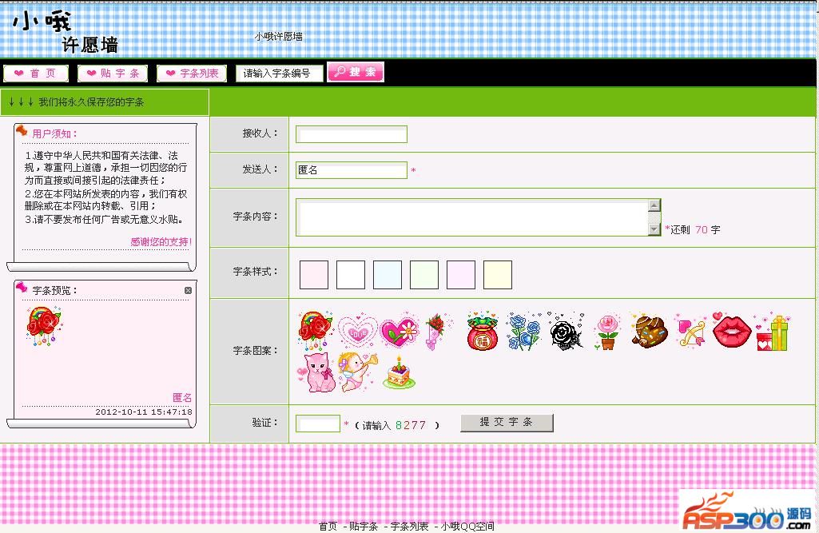Image resolution: width=819 pixels, height=533 pixels.
Task: Click the rose image in note preview
Action: coord(44,326)
